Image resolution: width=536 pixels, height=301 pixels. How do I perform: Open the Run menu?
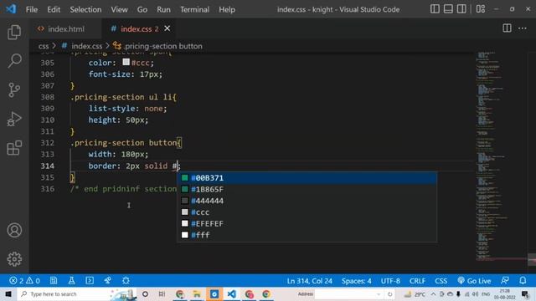[x=164, y=9]
